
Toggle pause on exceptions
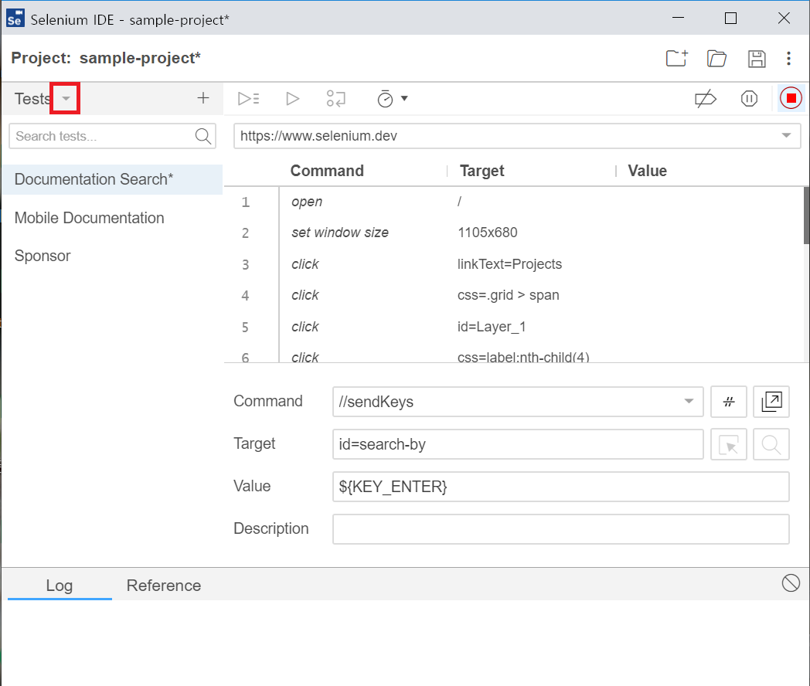[x=749, y=99]
